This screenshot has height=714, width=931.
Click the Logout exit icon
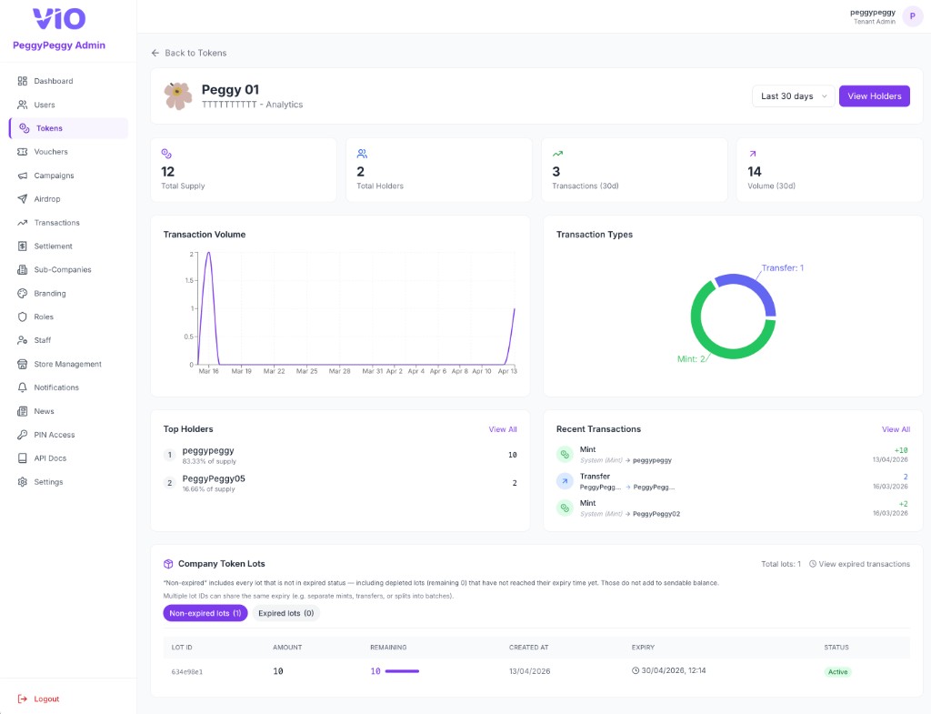[23, 699]
